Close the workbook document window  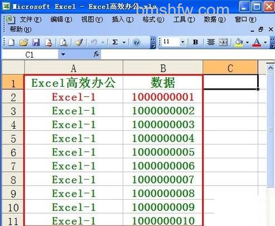[x=271, y=29]
